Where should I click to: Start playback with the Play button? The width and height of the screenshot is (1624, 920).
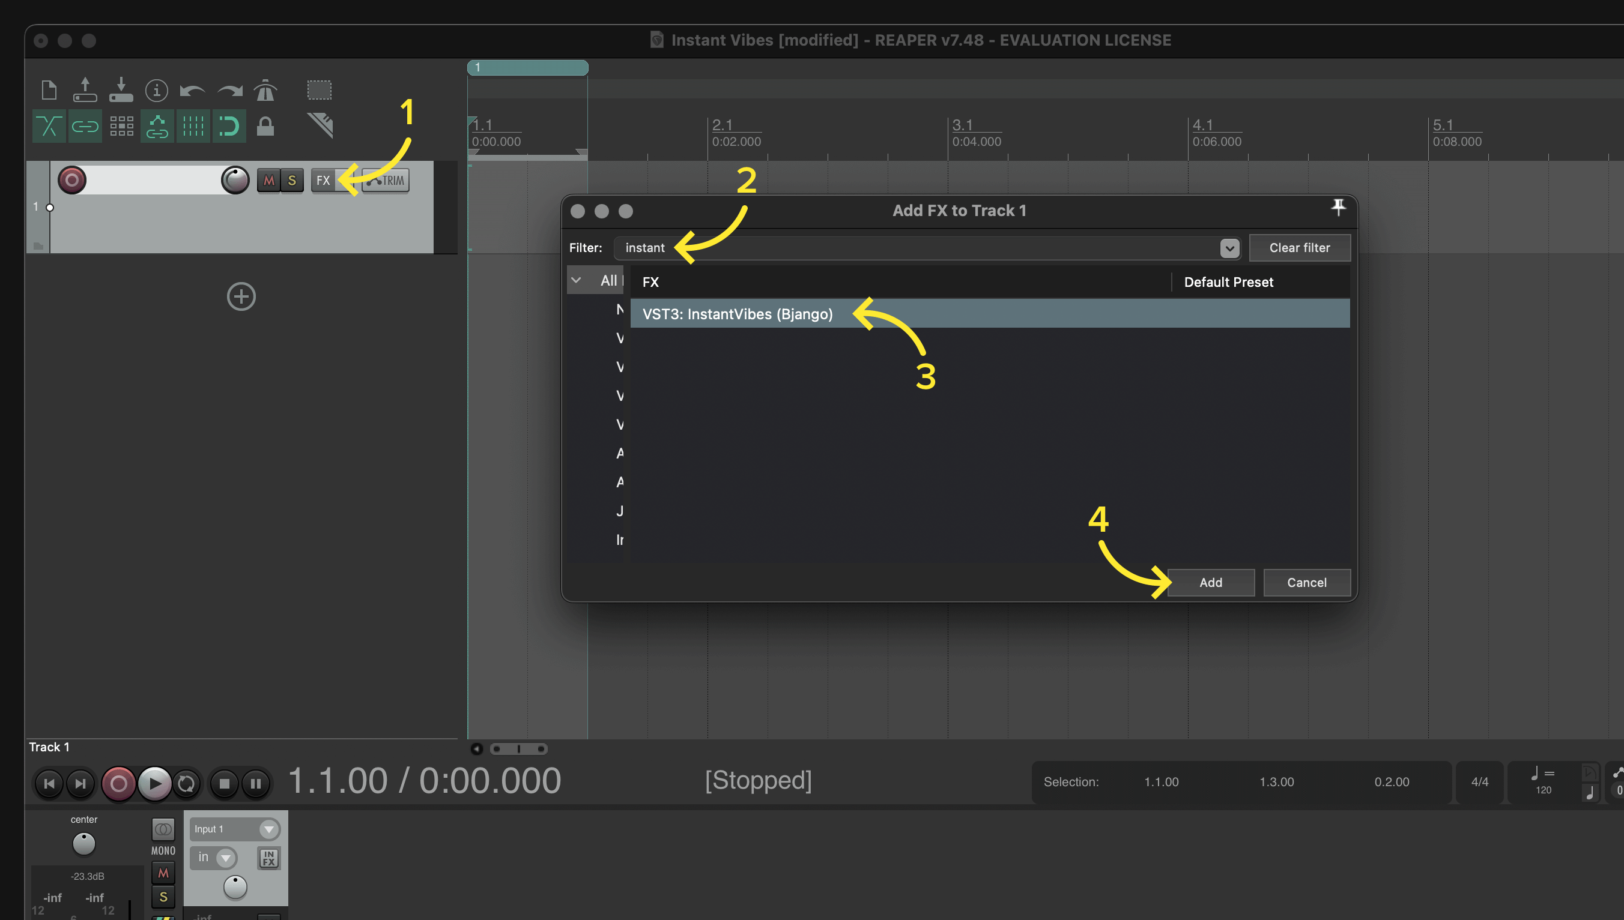tap(154, 784)
